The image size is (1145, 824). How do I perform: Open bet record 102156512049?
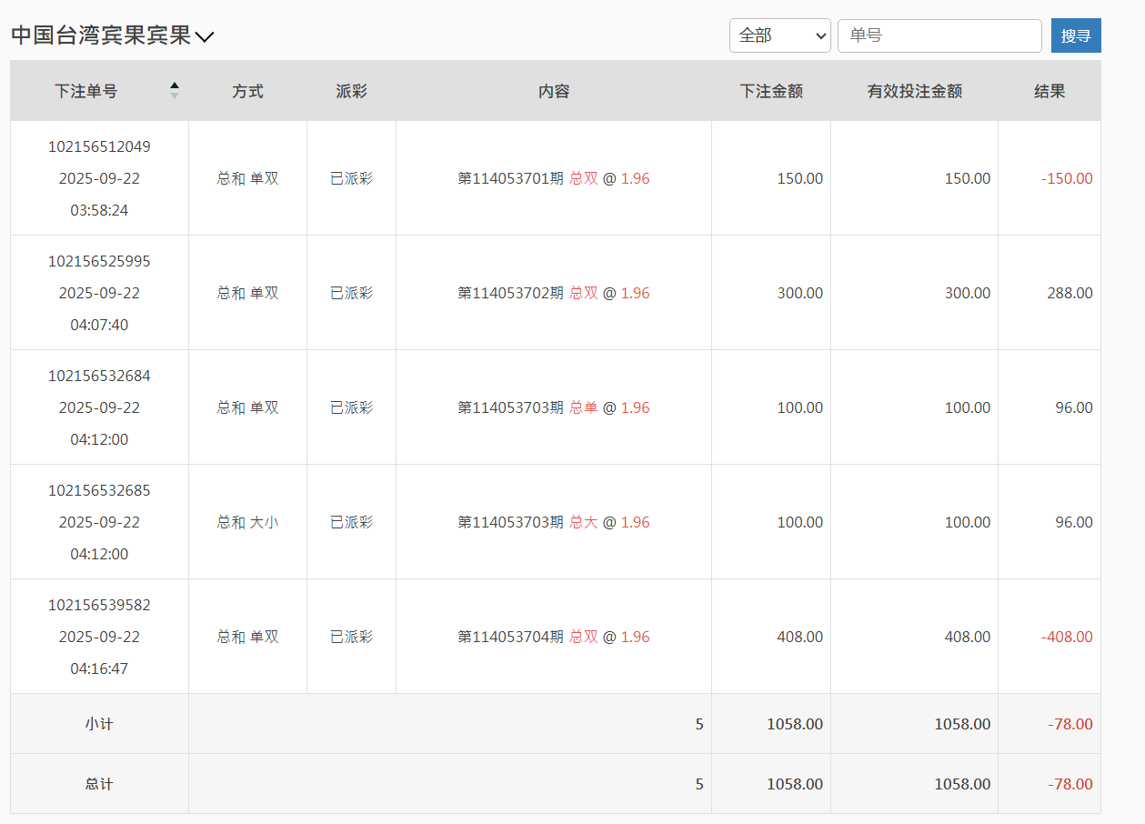[x=98, y=146]
